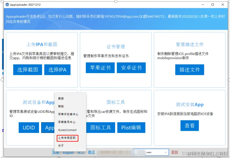Click 查看 to view connected devices

(x=189, y=125)
